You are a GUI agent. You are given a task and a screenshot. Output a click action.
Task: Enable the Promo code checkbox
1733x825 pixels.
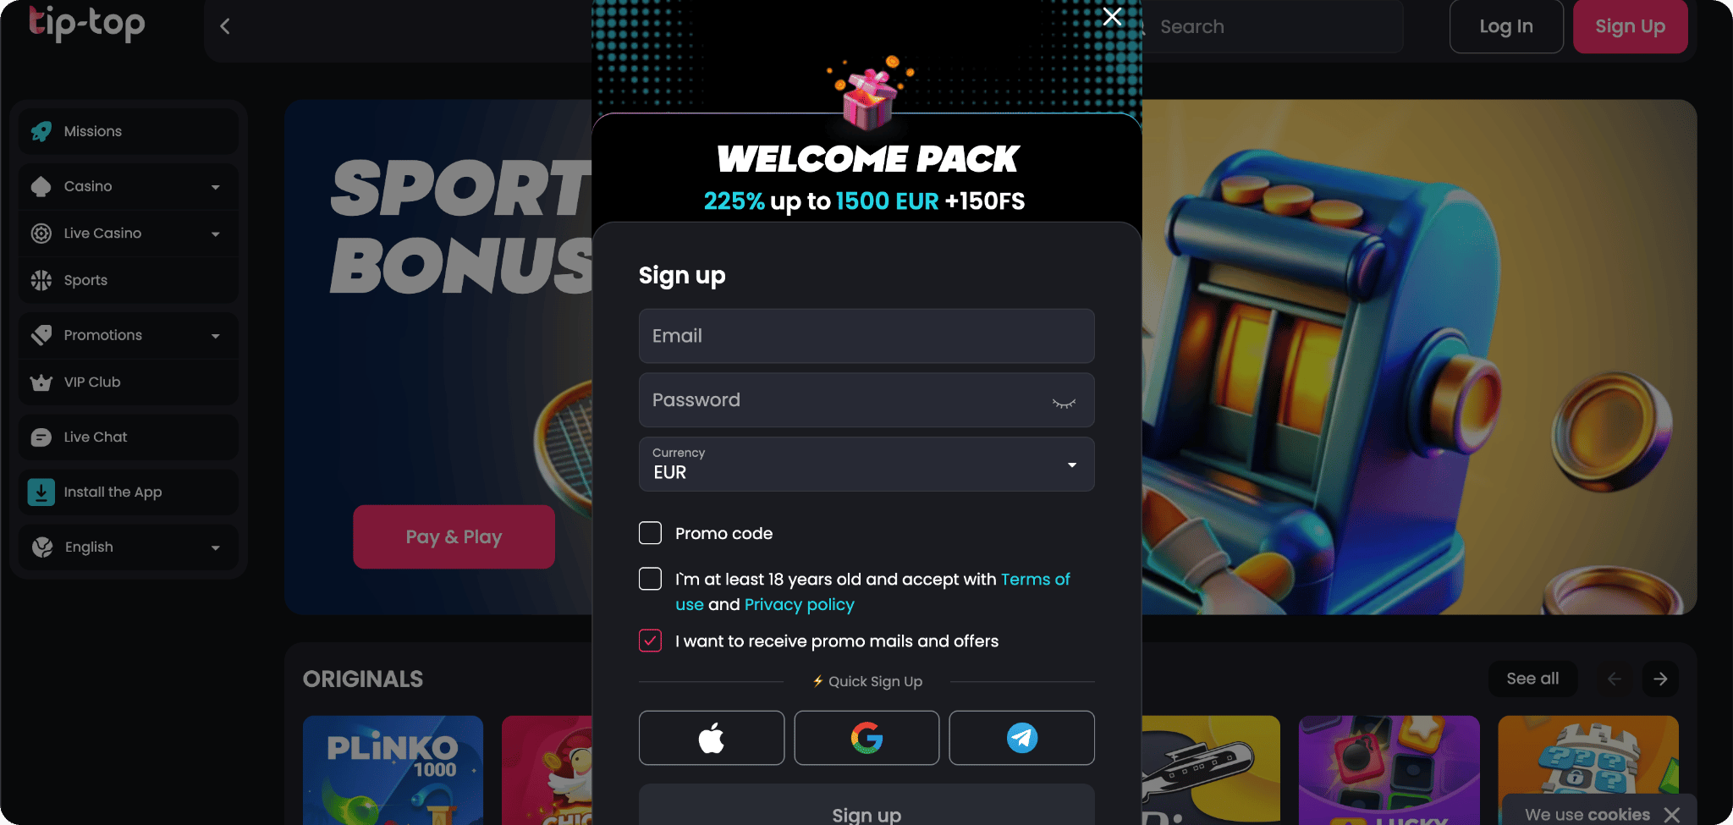pyautogui.click(x=650, y=533)
